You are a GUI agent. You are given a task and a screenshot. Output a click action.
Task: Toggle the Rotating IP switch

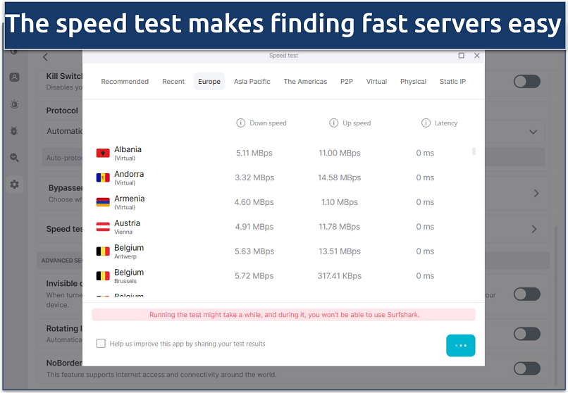[526, 334]
